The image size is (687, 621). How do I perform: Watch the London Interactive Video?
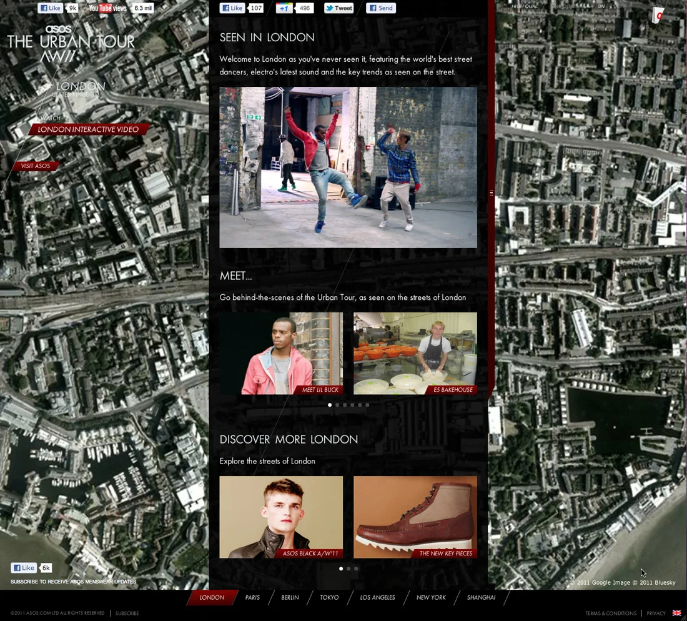tap(88, 129)
